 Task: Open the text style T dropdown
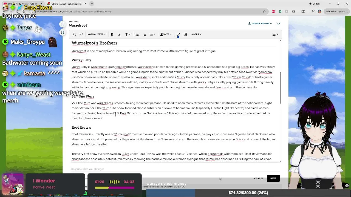(x=128, y=34)
